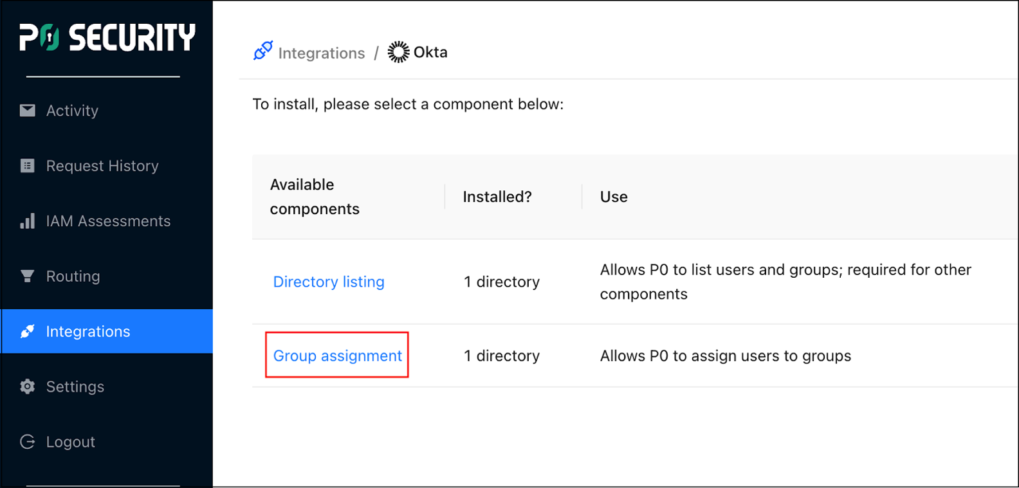
Task: Select the Logout text label
Action: tap(71, 442)
